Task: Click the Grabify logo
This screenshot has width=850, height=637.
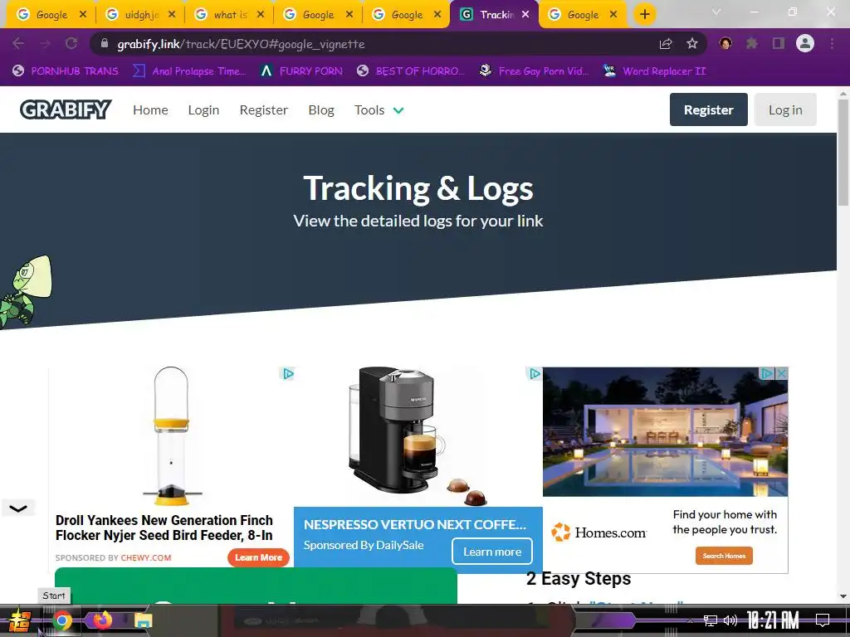Action: pyautogui.click(x=66, y=109)
